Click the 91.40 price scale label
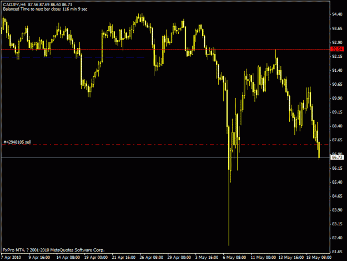 coord(337,71)
